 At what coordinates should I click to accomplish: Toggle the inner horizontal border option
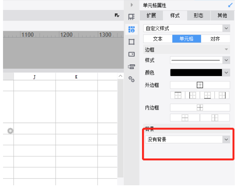(x=185, y=118)
